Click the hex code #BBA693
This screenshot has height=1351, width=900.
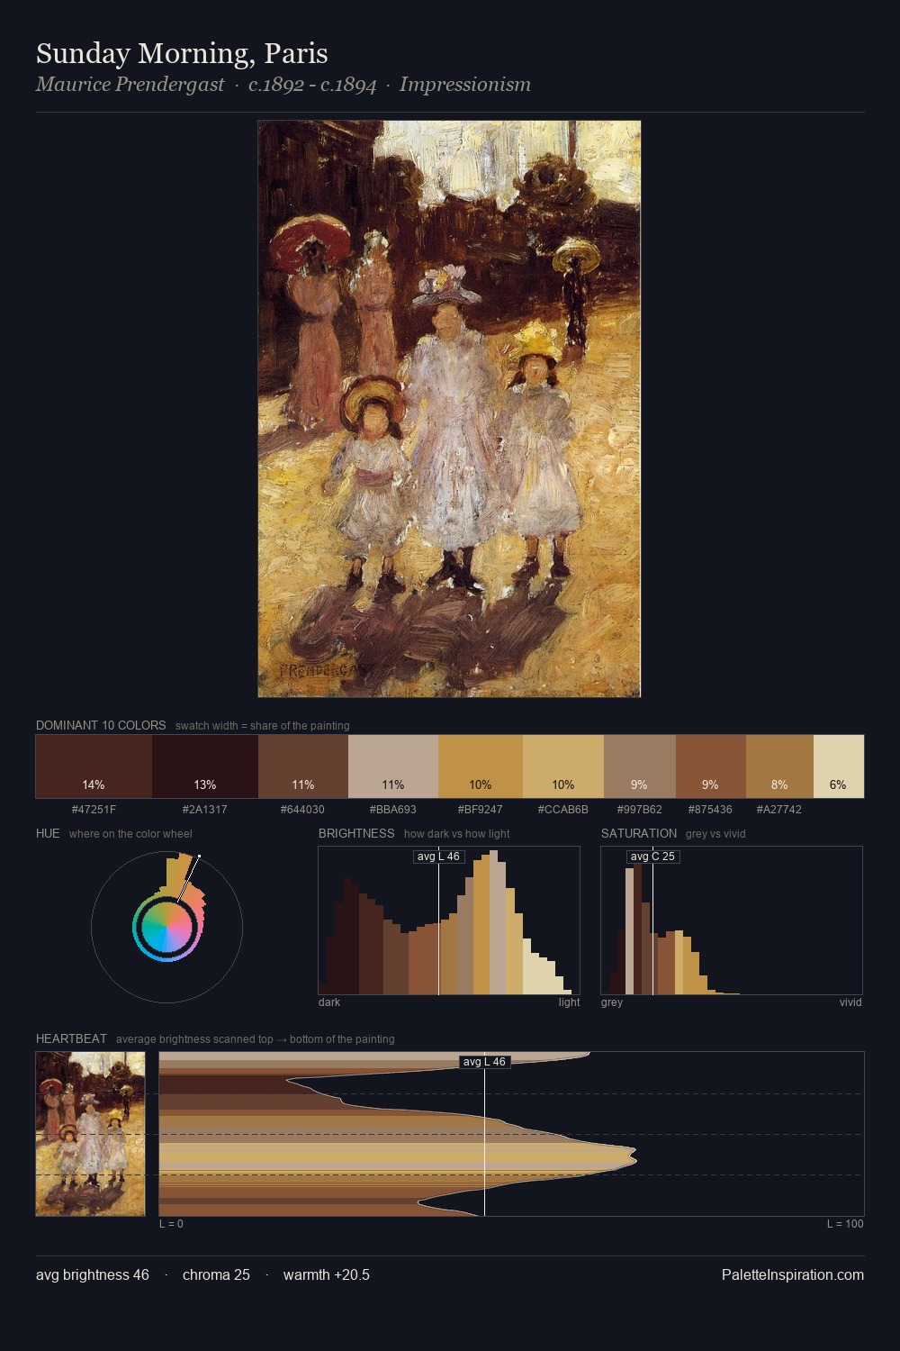(x=393, y=810)
